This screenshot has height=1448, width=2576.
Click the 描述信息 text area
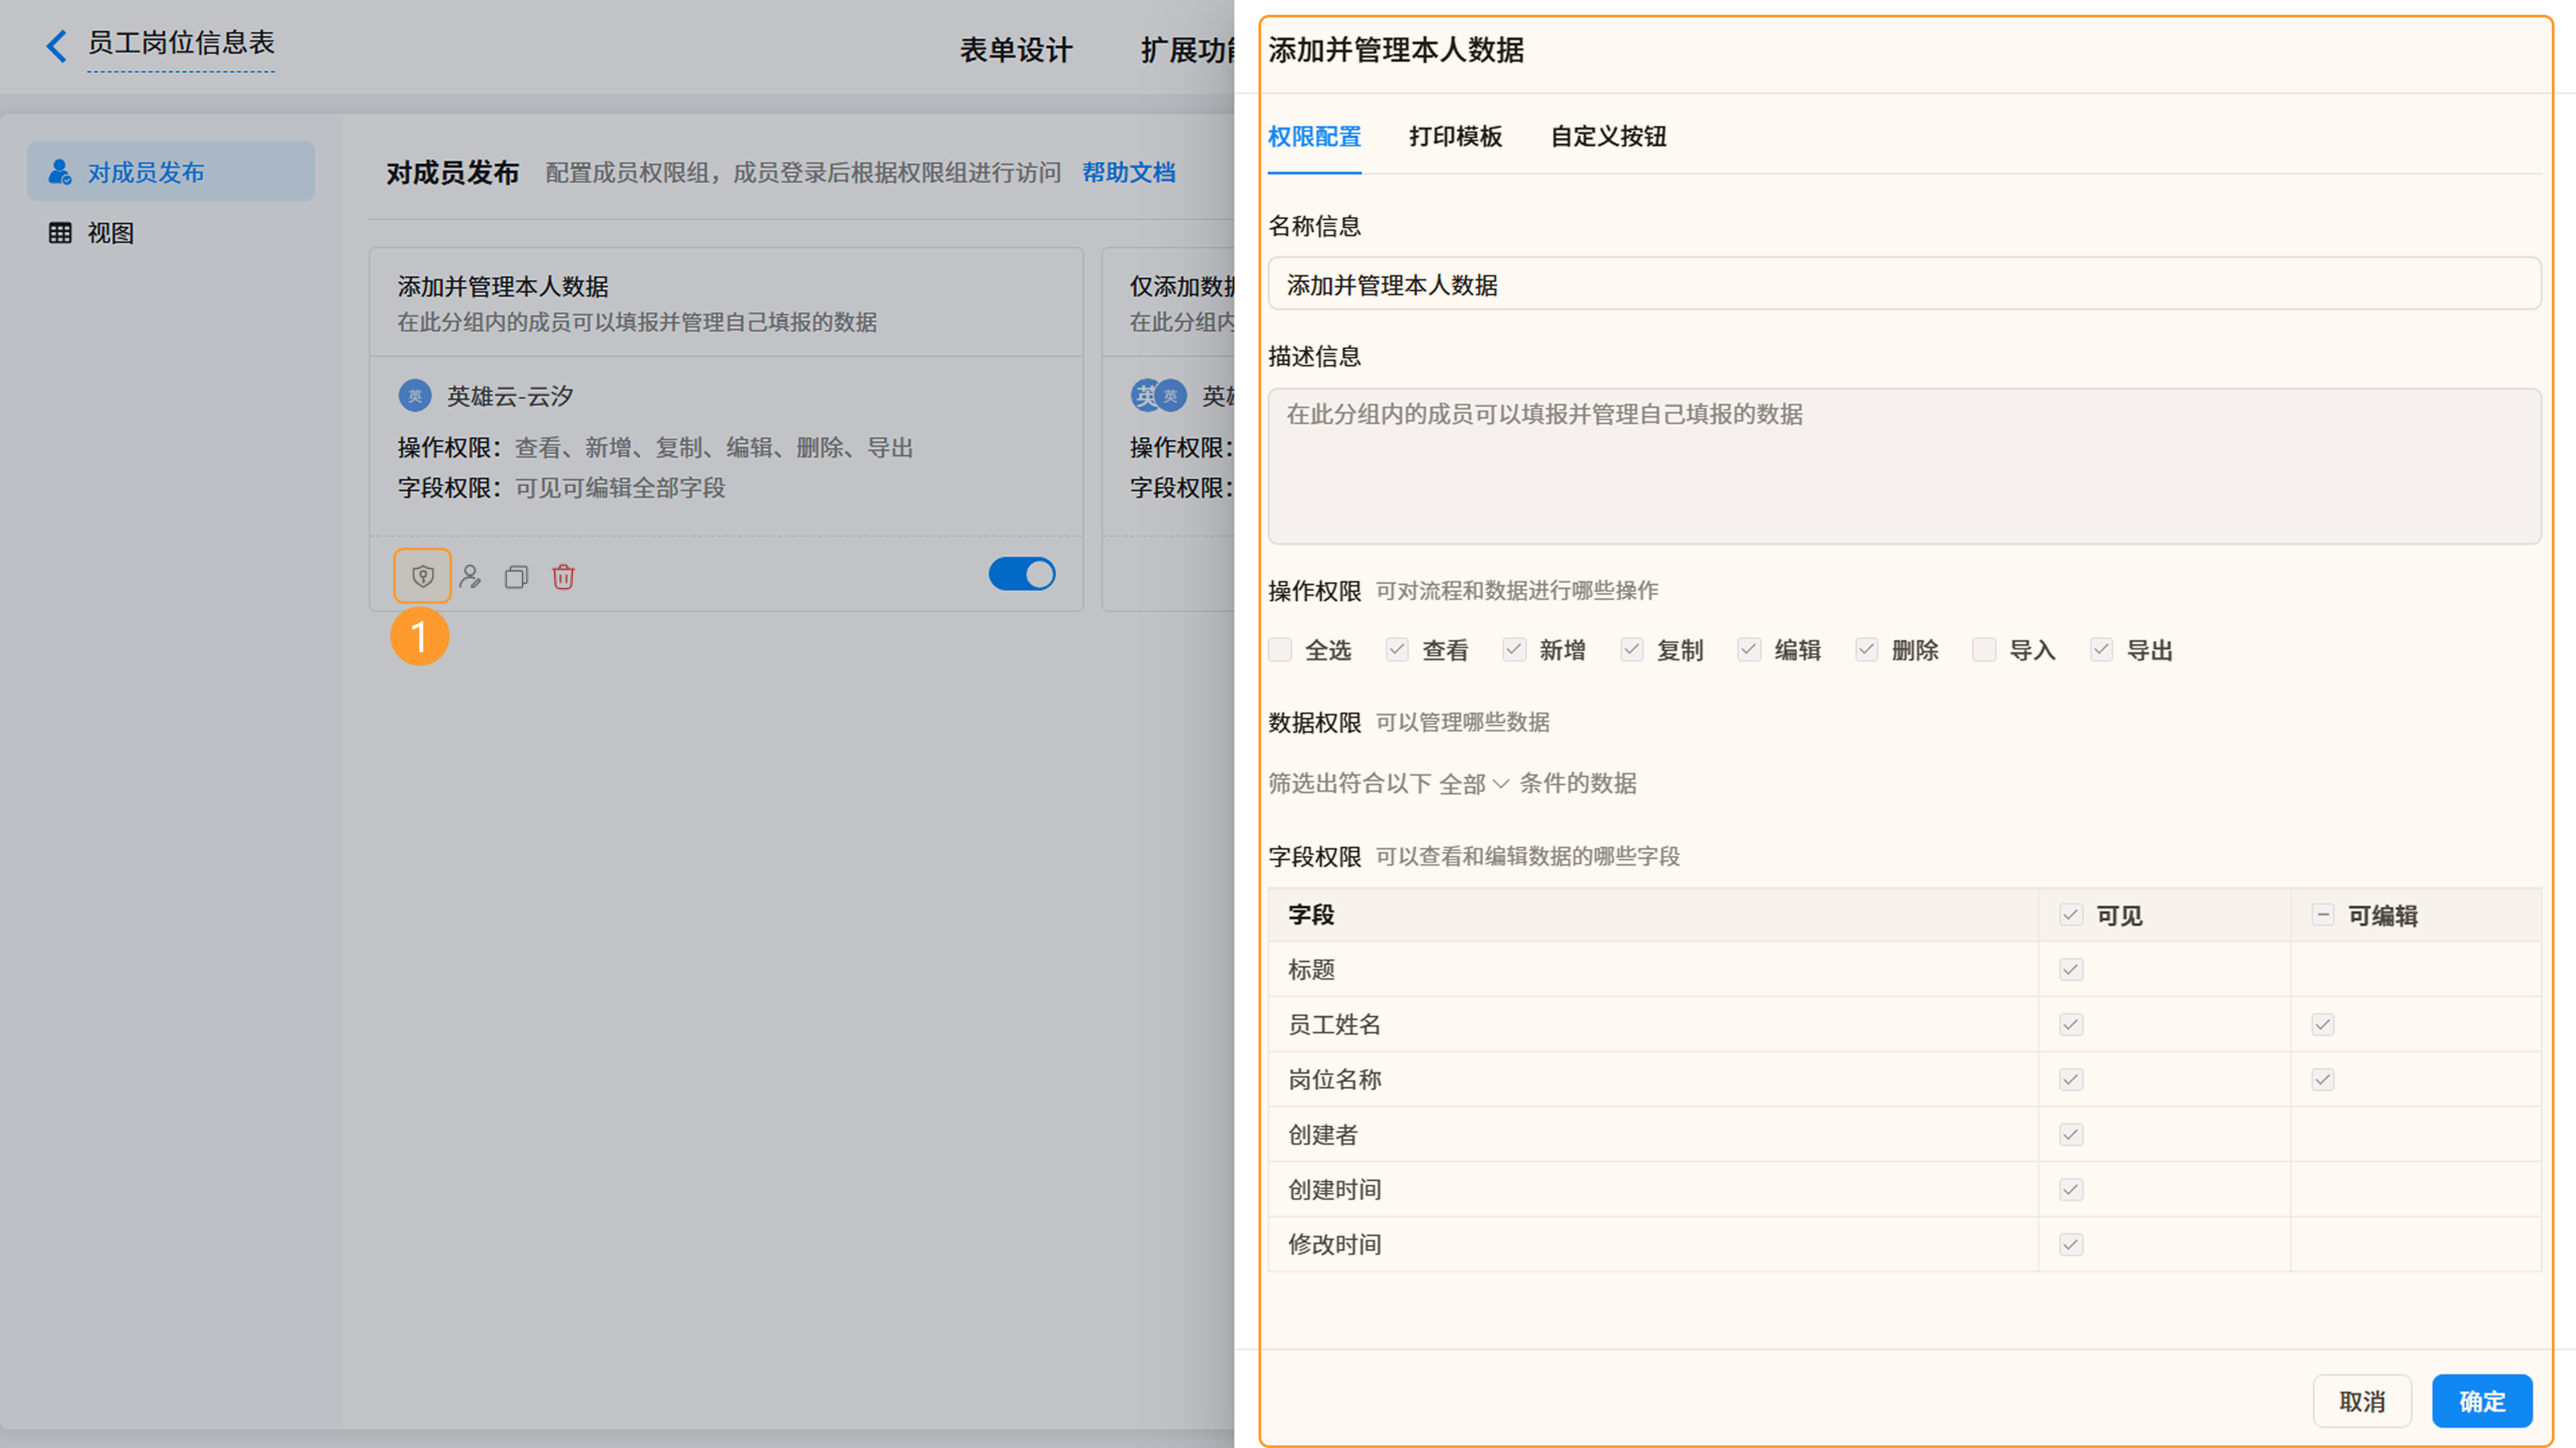(1904, 466)
